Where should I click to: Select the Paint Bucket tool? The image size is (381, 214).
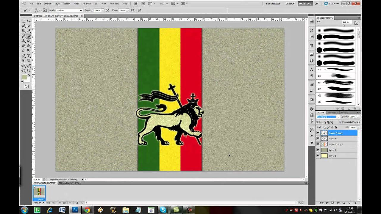[29, 45]
